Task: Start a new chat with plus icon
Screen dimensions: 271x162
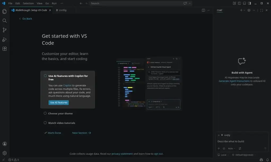Action: pyautogui.click(x=241, y=10)
